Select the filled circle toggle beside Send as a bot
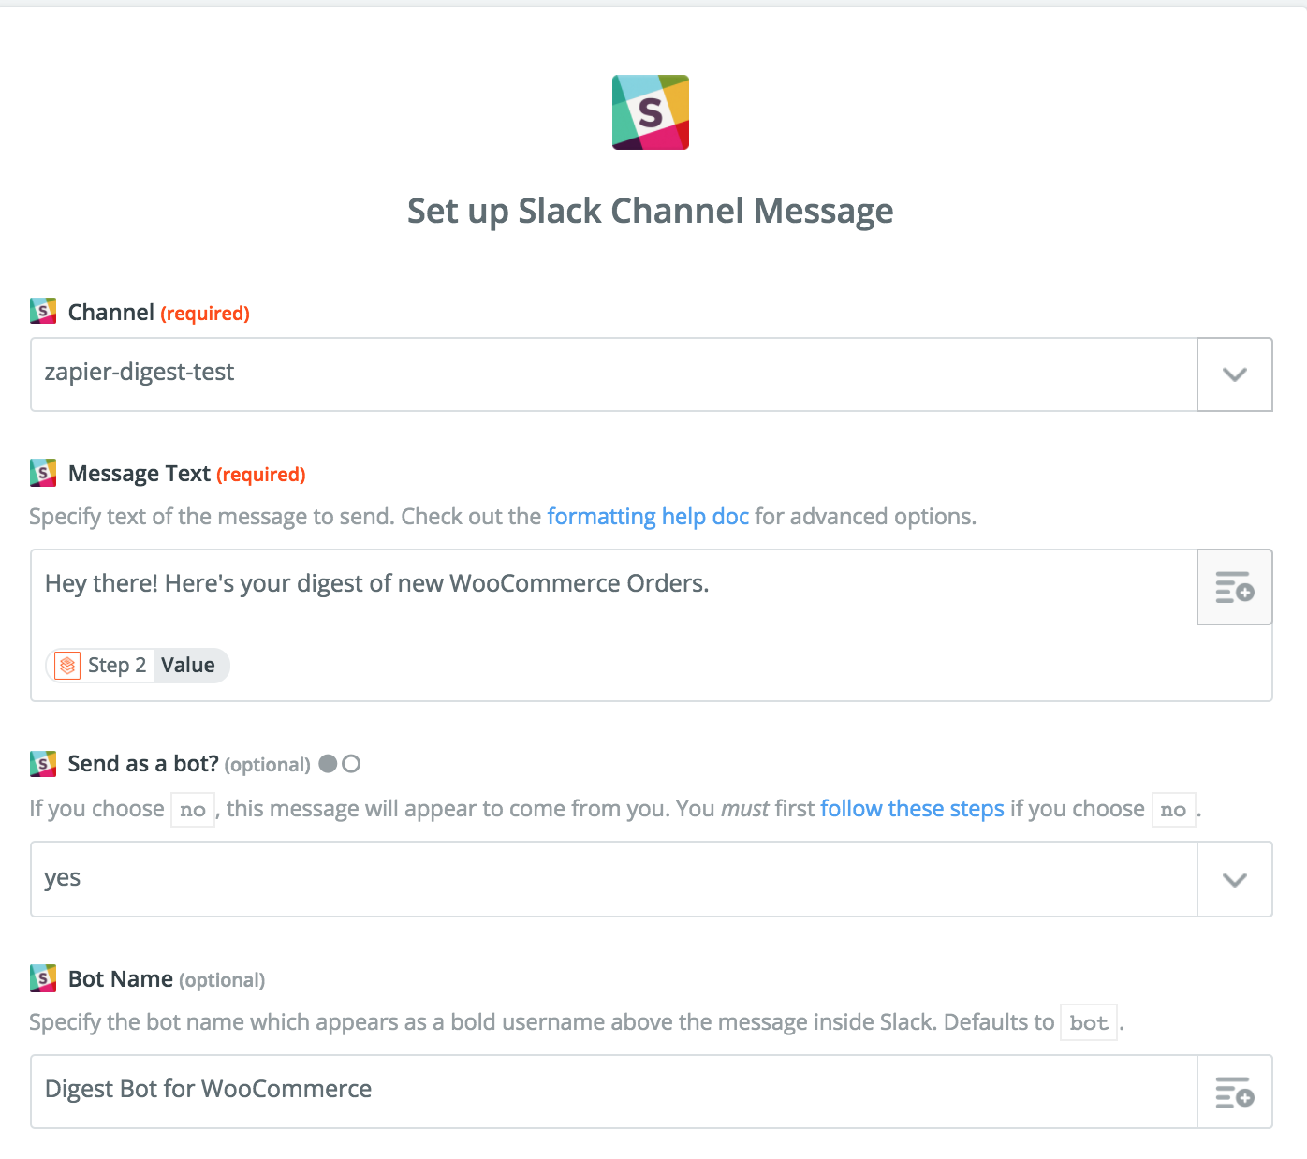 pos(328,764)
